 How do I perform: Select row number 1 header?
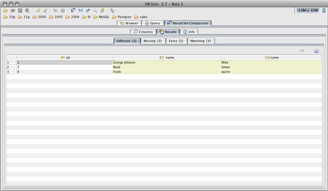(x=12, y=62)
